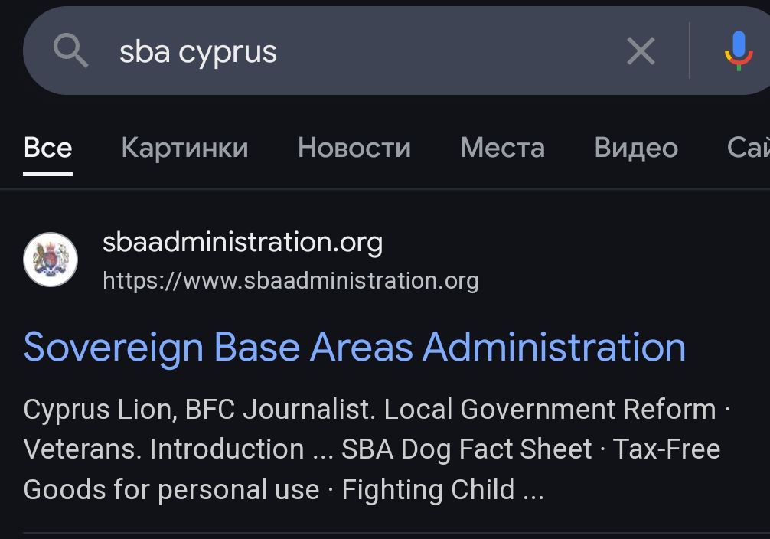Tap 'Cyprus Lion, BFC Journalist' snippet text
The image size is (770, 539).
point(197,409)
